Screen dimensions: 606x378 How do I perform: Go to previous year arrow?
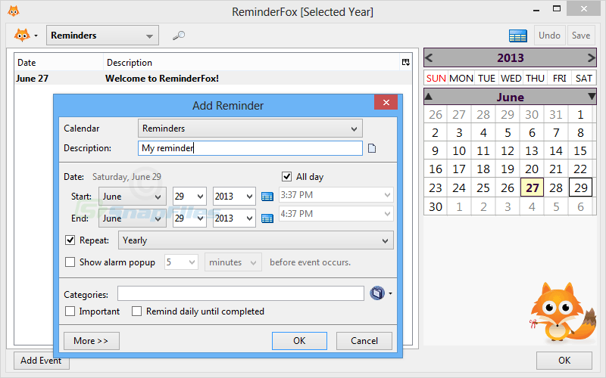(x=429, y=58)
